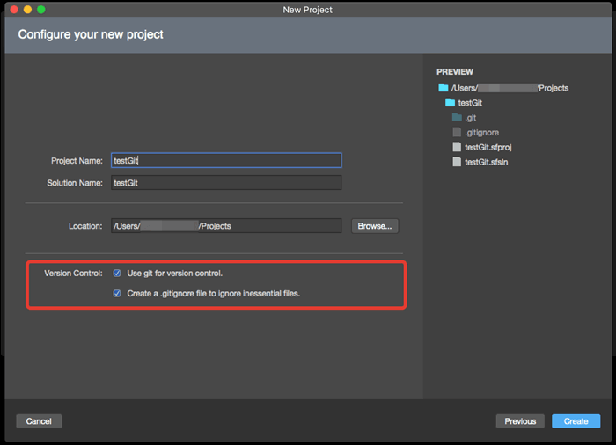Cancel the new project dialog

coord(39,420)
